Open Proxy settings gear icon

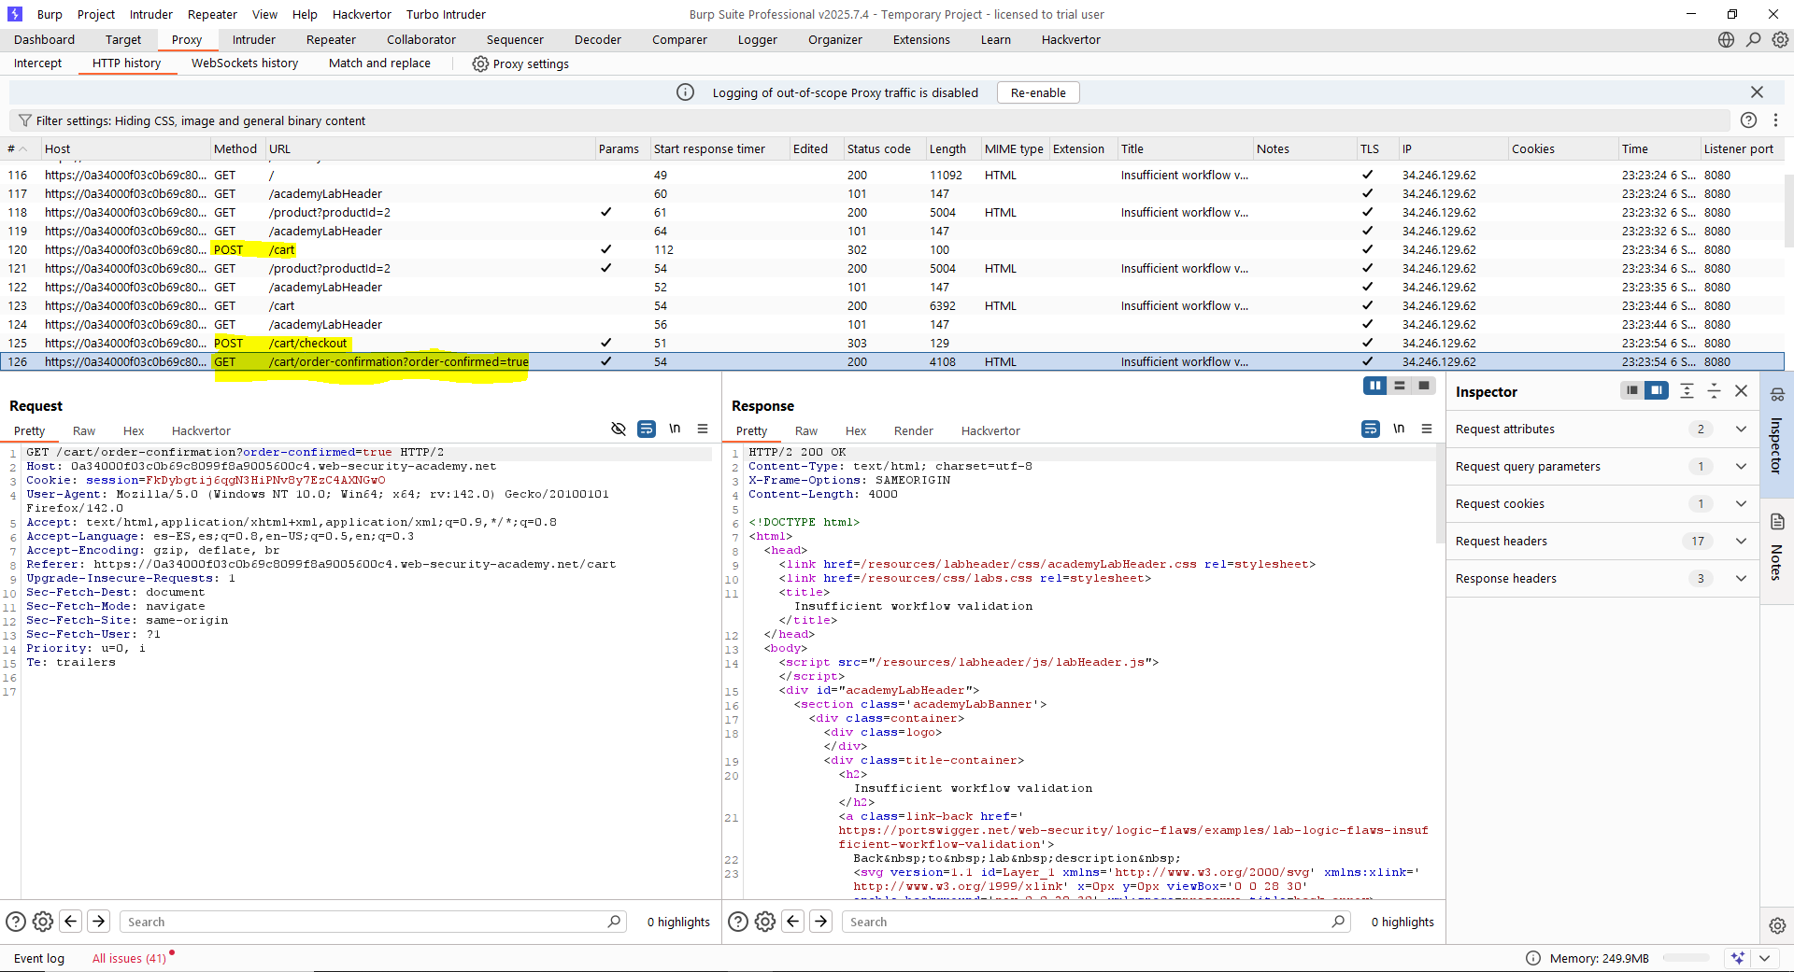point(480,63)
